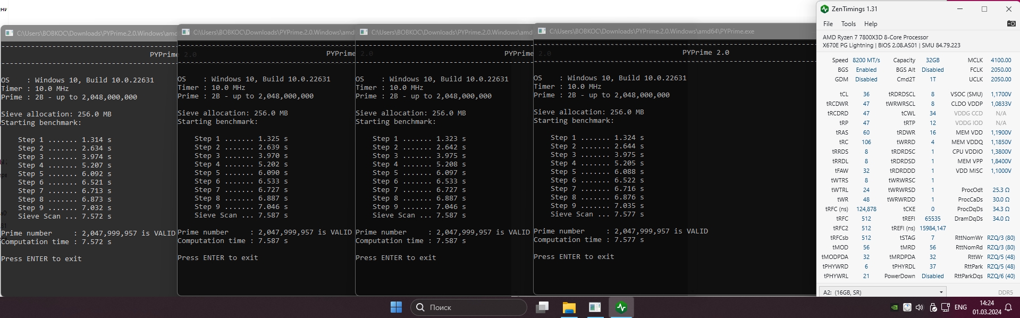The image size is (1020, 318).
Task: Open the Windows Start menu
Action: point(396,307)
